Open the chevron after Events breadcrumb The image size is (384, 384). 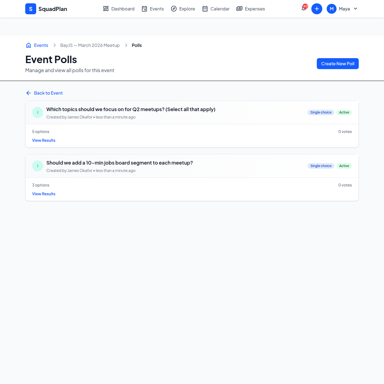(54, 45)
